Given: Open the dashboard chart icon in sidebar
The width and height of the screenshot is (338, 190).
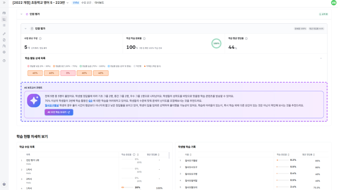Looking at the screenshot, I should 4,19.
